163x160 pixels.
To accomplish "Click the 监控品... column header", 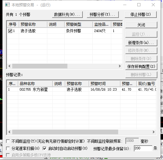I will tap(102, 24).
